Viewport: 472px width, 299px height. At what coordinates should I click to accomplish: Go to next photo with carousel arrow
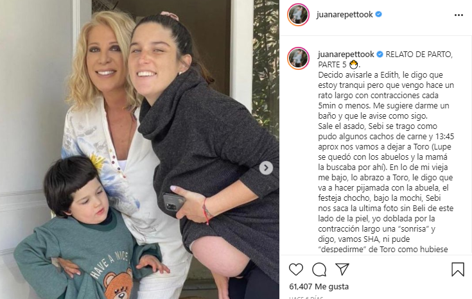coord(266,168)
